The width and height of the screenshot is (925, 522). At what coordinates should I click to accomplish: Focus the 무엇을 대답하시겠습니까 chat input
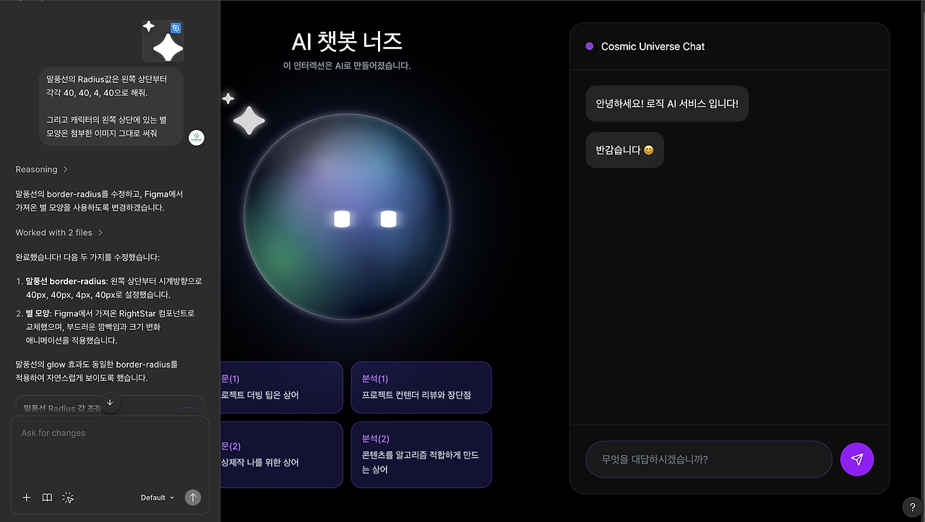pyautogui.click(x=709, y=459)
